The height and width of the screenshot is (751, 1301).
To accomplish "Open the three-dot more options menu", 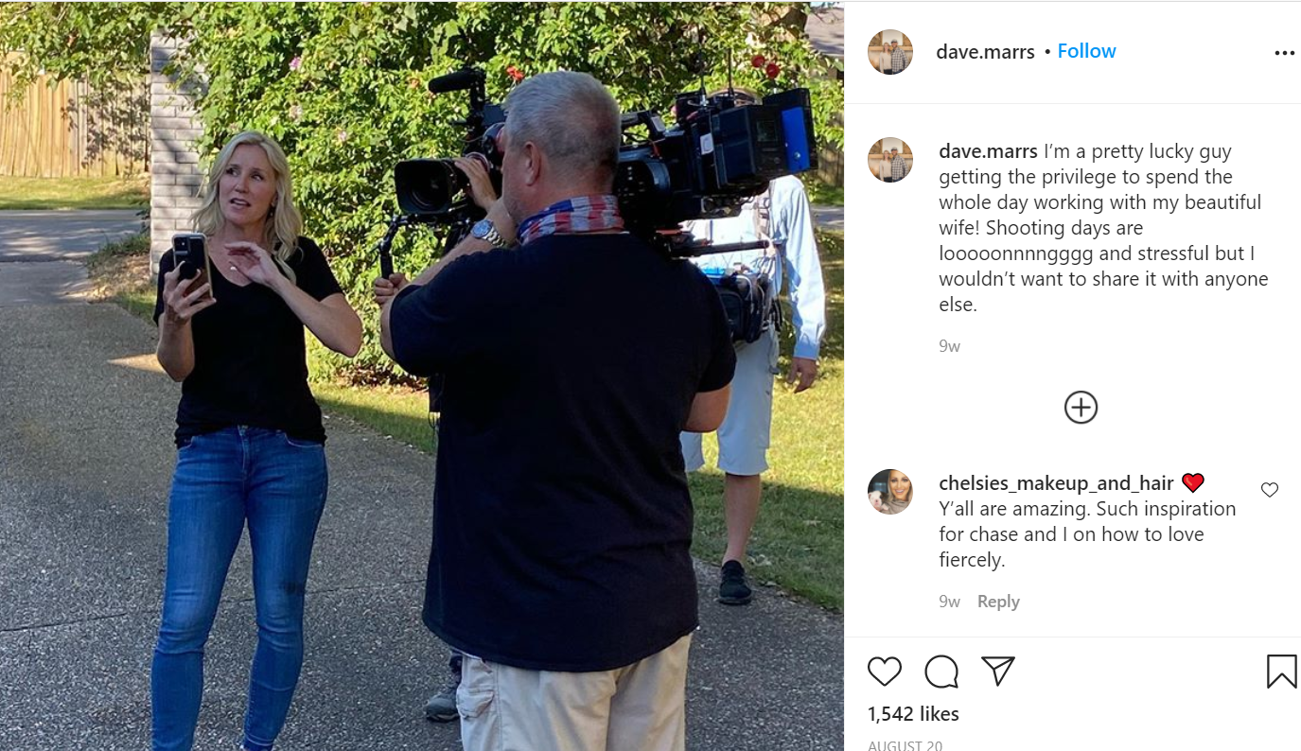I will [1284, 53].
